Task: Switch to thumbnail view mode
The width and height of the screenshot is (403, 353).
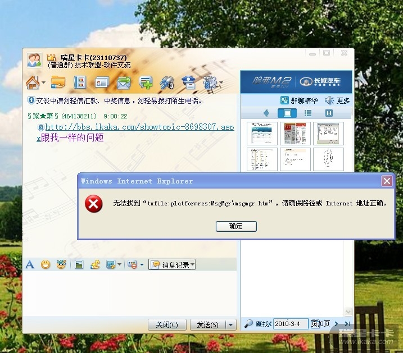Action: tap(287, 113)
